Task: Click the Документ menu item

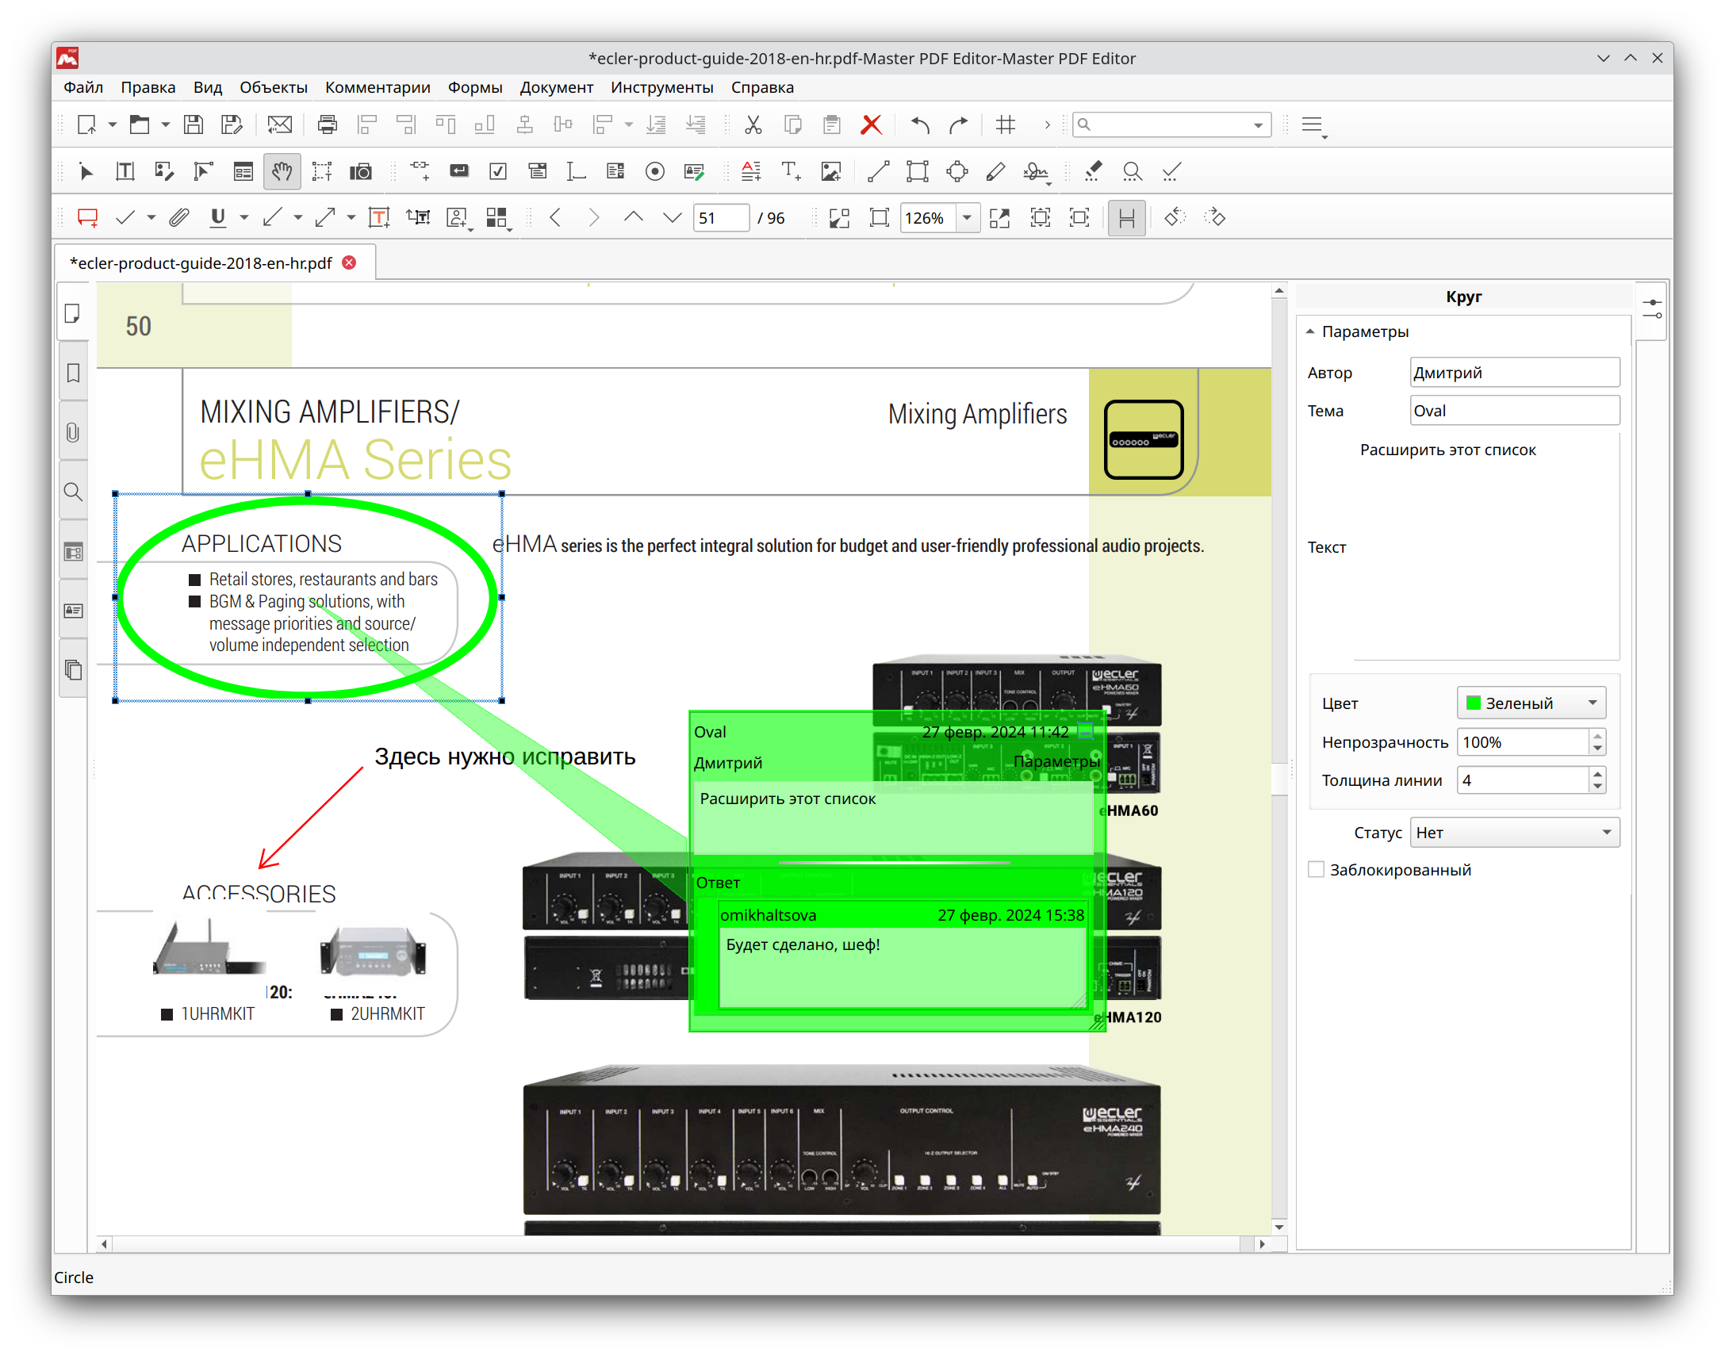Action: point(558,88)
